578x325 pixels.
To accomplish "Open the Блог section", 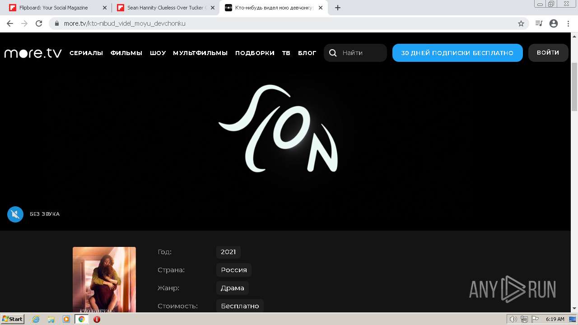I will (x=308, y=53).
